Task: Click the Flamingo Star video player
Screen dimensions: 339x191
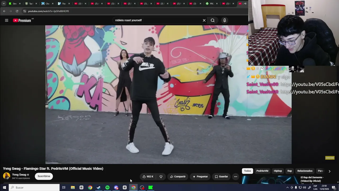Action: point(168,94)
